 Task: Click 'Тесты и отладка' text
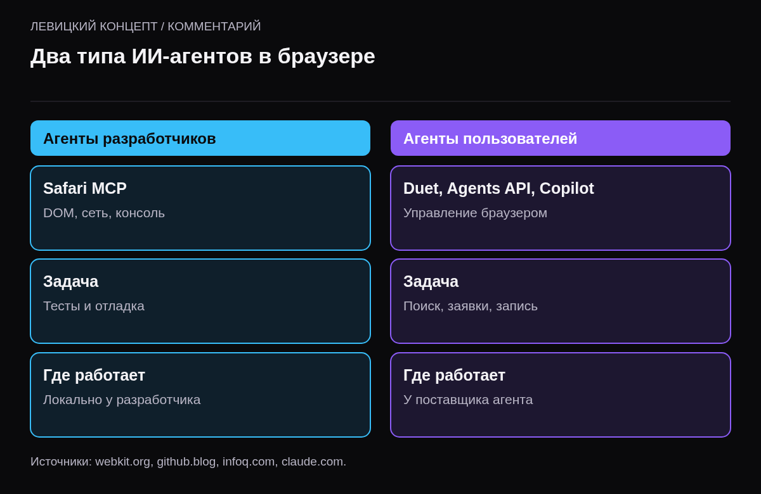point(94,306)
